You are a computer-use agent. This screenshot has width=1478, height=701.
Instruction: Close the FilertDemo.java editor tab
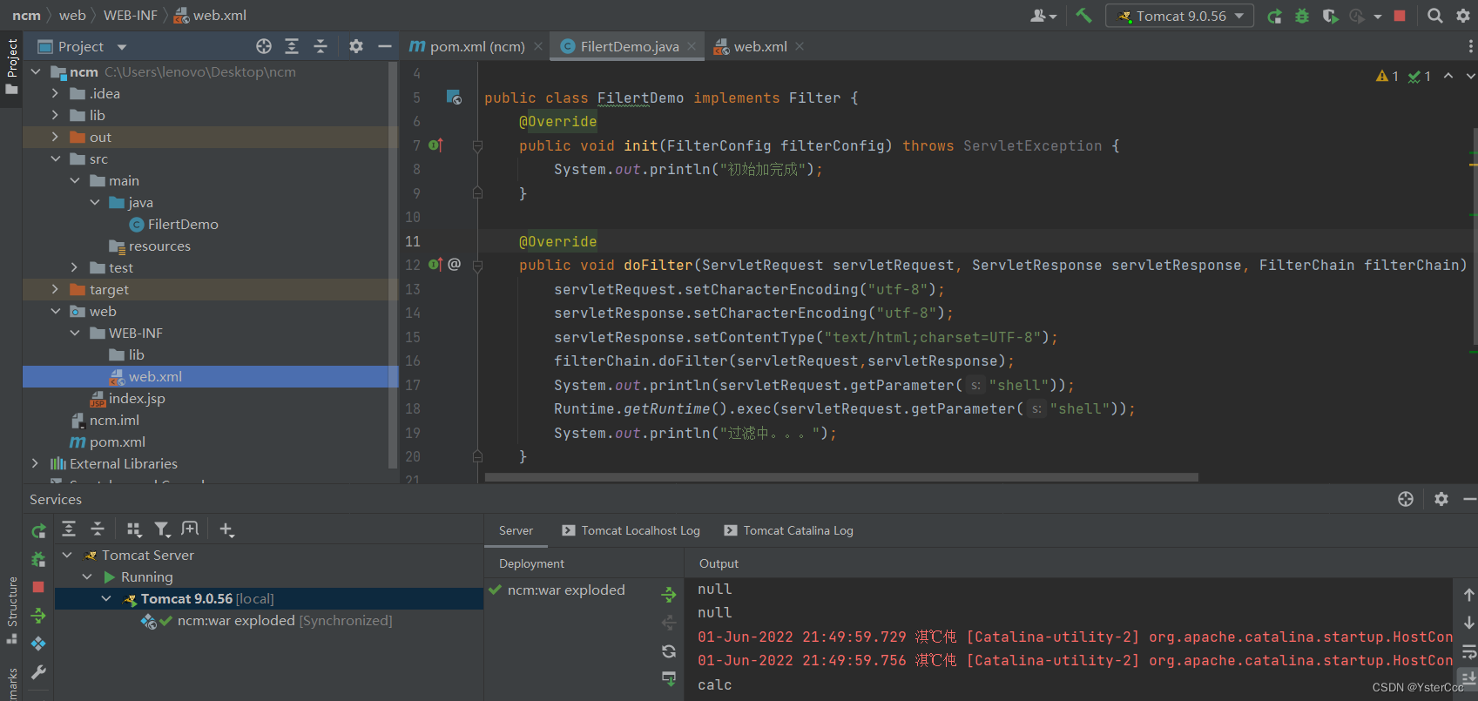click(x=692, y=46)
